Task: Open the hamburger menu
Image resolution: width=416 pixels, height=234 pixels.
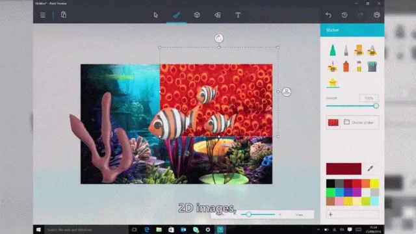Action: click(43, 15)
